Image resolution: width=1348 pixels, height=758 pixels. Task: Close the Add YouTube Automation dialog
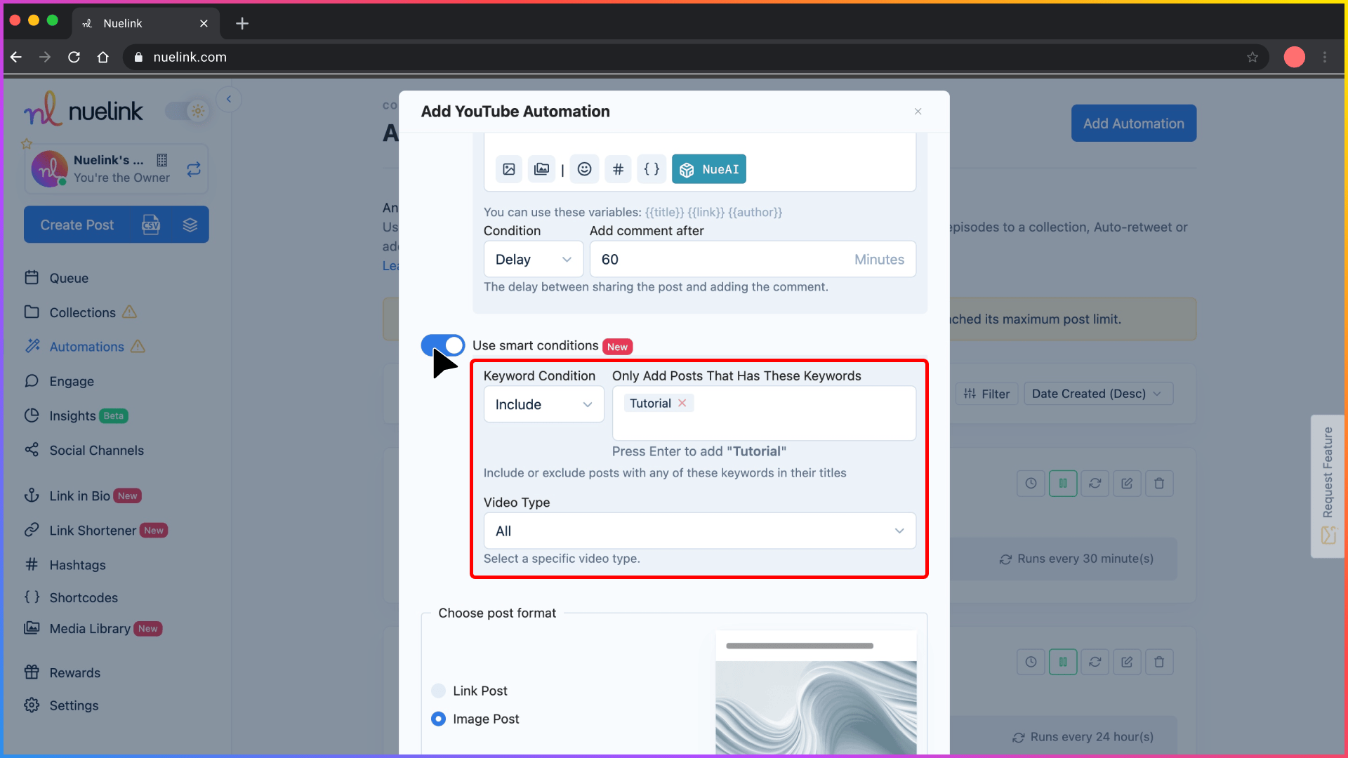(918, 112)
